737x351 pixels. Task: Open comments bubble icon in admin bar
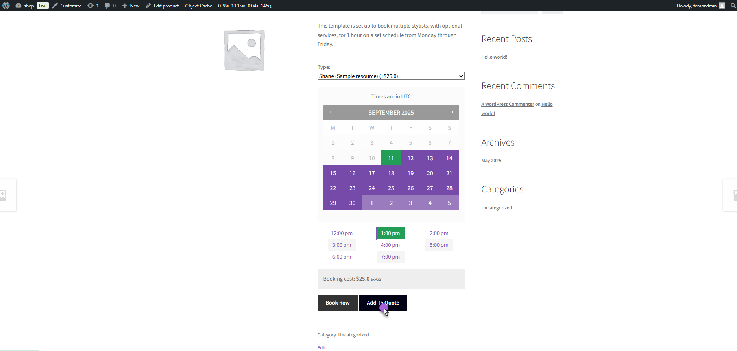click(107, 6)
